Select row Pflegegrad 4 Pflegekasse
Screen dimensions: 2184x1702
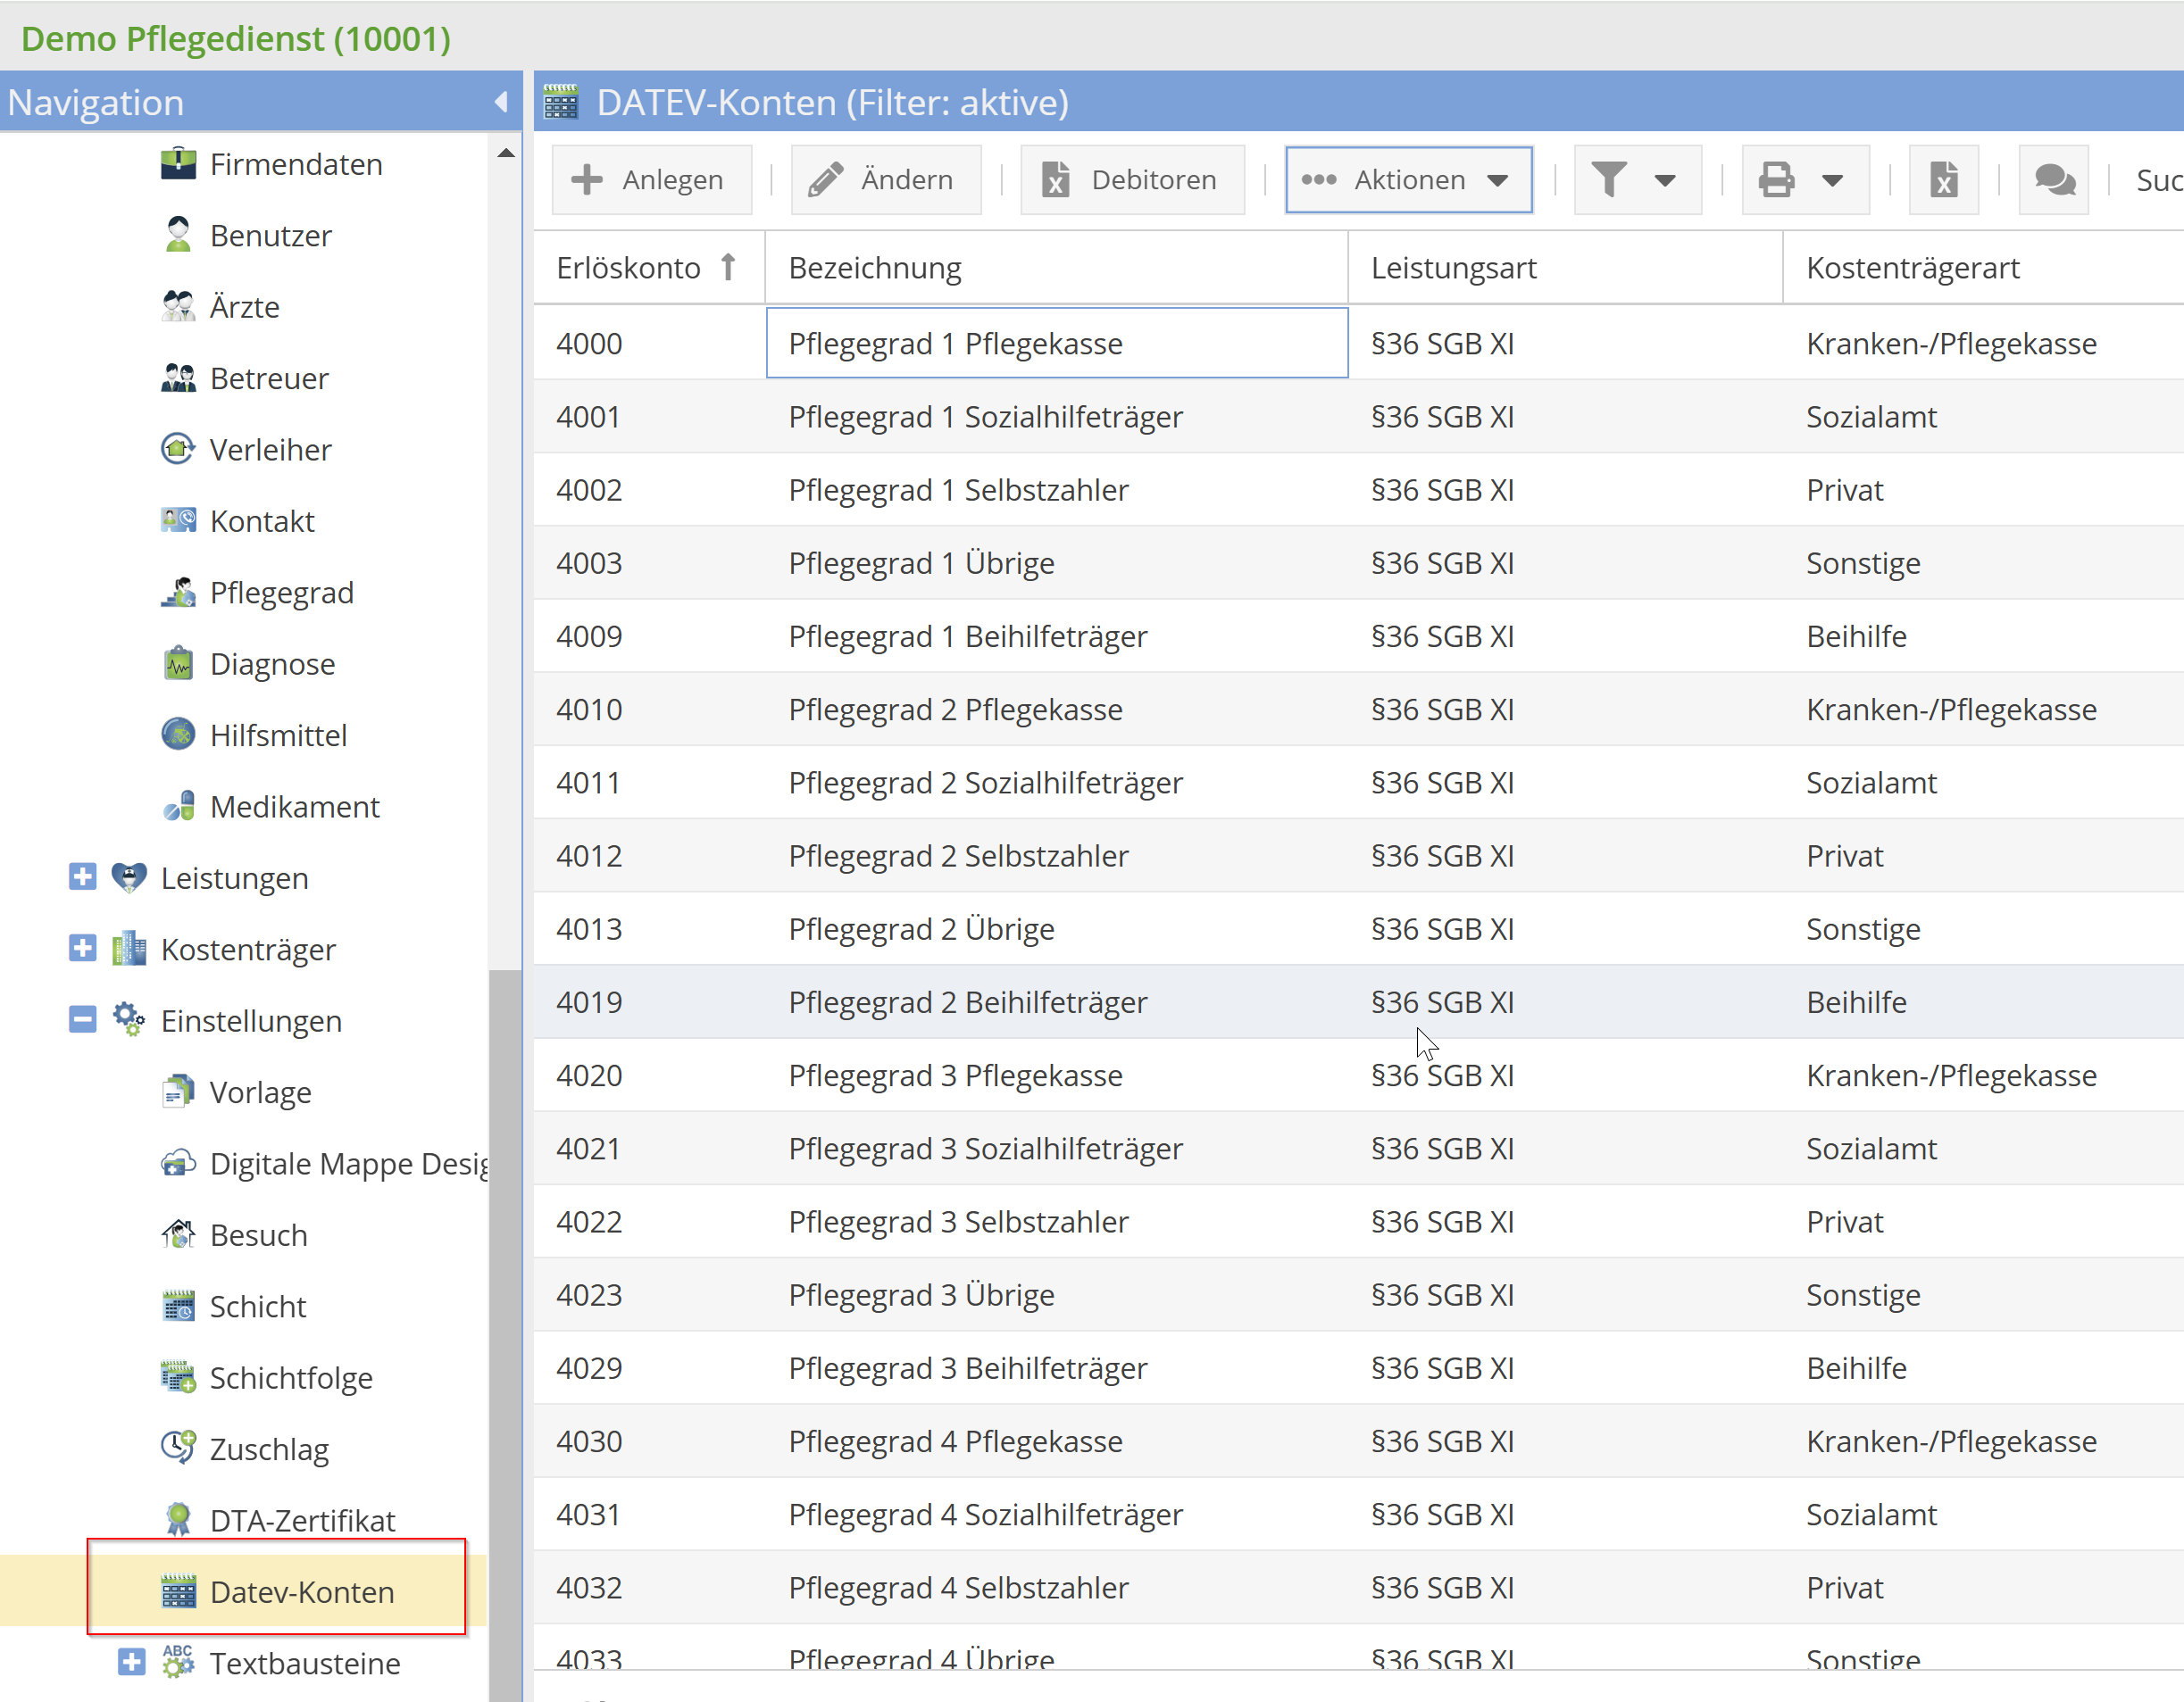(1359, 1441)
